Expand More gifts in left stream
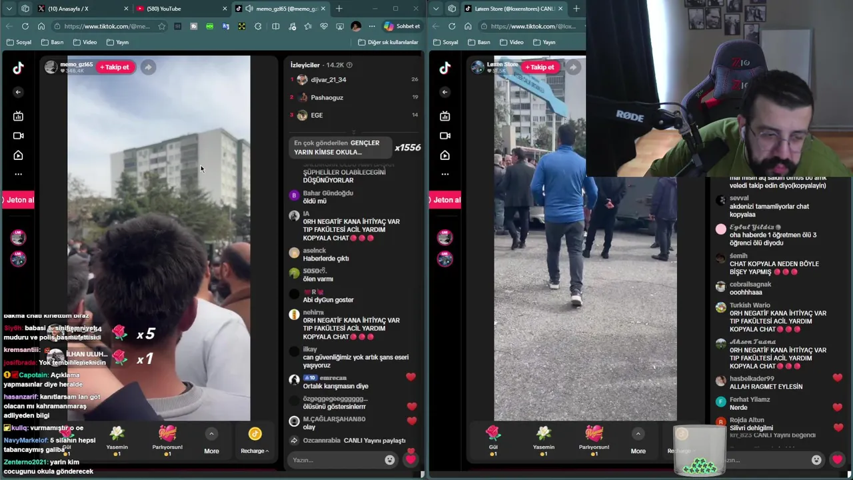This screenshot has height=480, width=853. (x=211, y=442)
